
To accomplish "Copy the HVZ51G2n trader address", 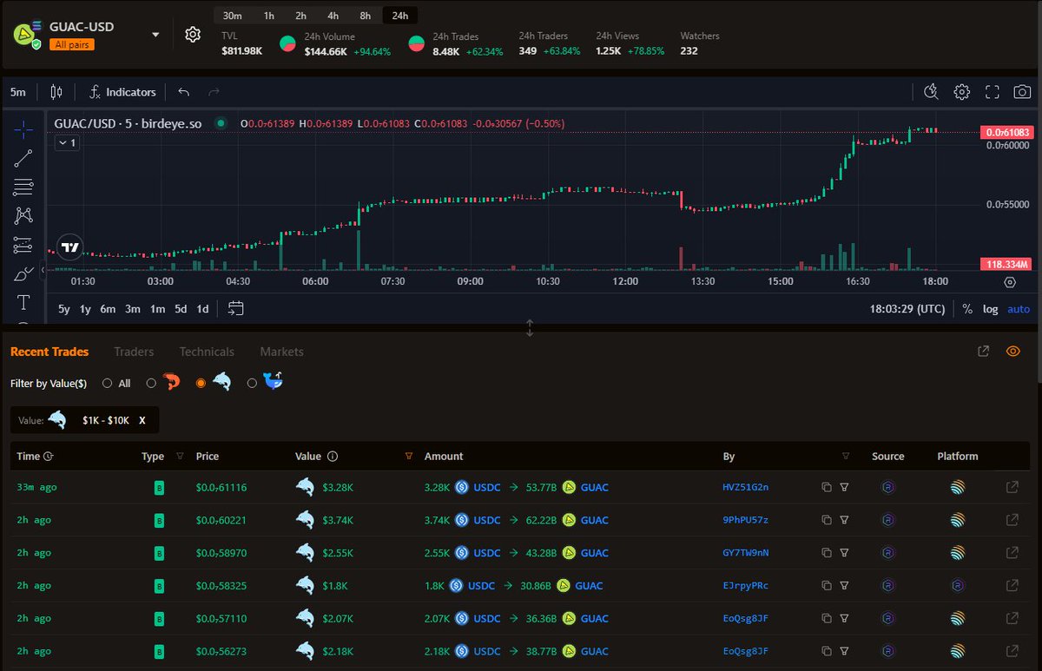I will tap(827, 487).
